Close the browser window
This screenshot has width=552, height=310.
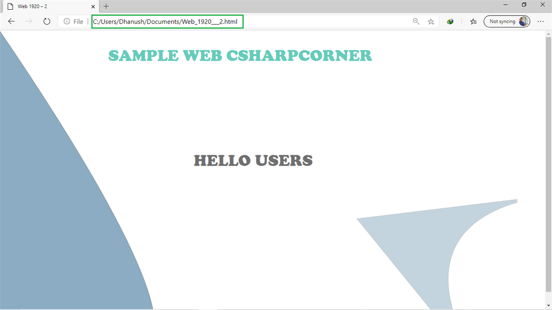pyautogui.click(x=542, y=4)
